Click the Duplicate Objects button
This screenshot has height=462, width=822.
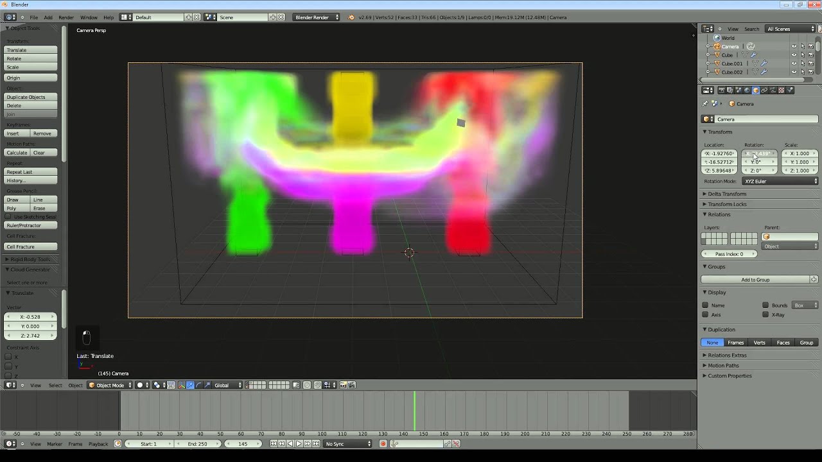31,97
